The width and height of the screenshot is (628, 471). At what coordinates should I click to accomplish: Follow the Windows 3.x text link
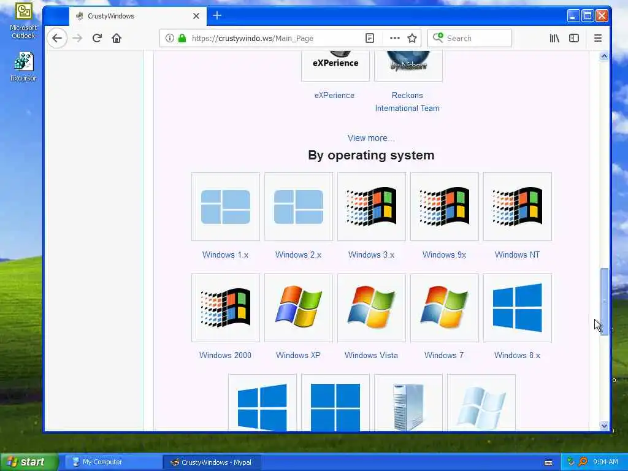click(x=371, y=255)
